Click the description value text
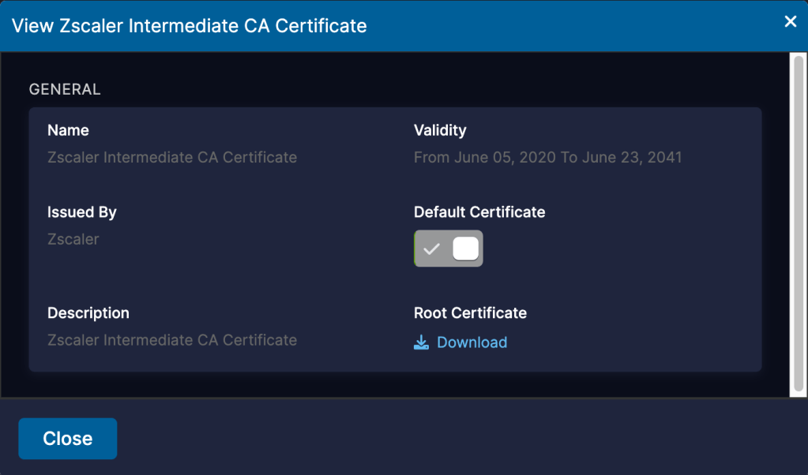This screenshot has width=808, height=475. [172, 340]
